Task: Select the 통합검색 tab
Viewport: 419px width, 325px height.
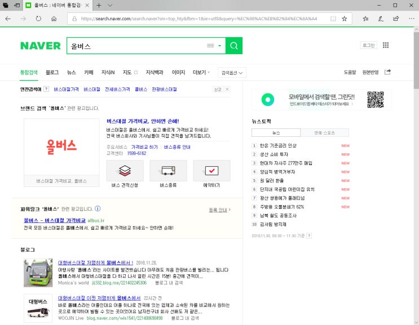Action: click(29, 72)
